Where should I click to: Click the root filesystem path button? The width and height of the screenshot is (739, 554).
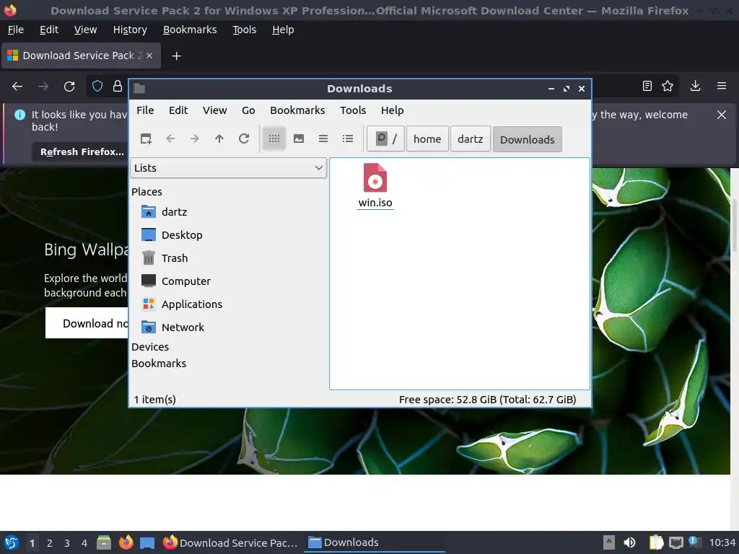click(385, 139)
